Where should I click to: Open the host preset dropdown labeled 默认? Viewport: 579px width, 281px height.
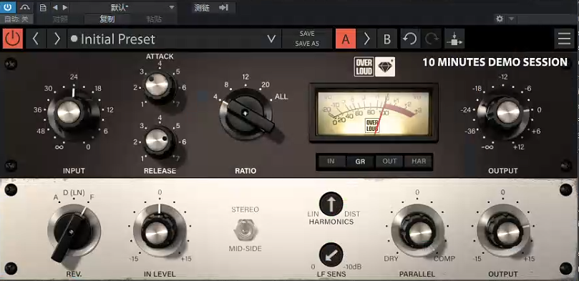[x=123, y=7]
